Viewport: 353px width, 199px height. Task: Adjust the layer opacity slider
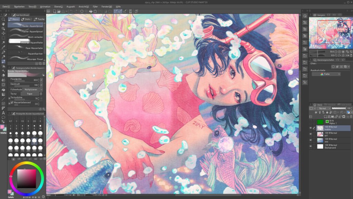coord(339,108)
